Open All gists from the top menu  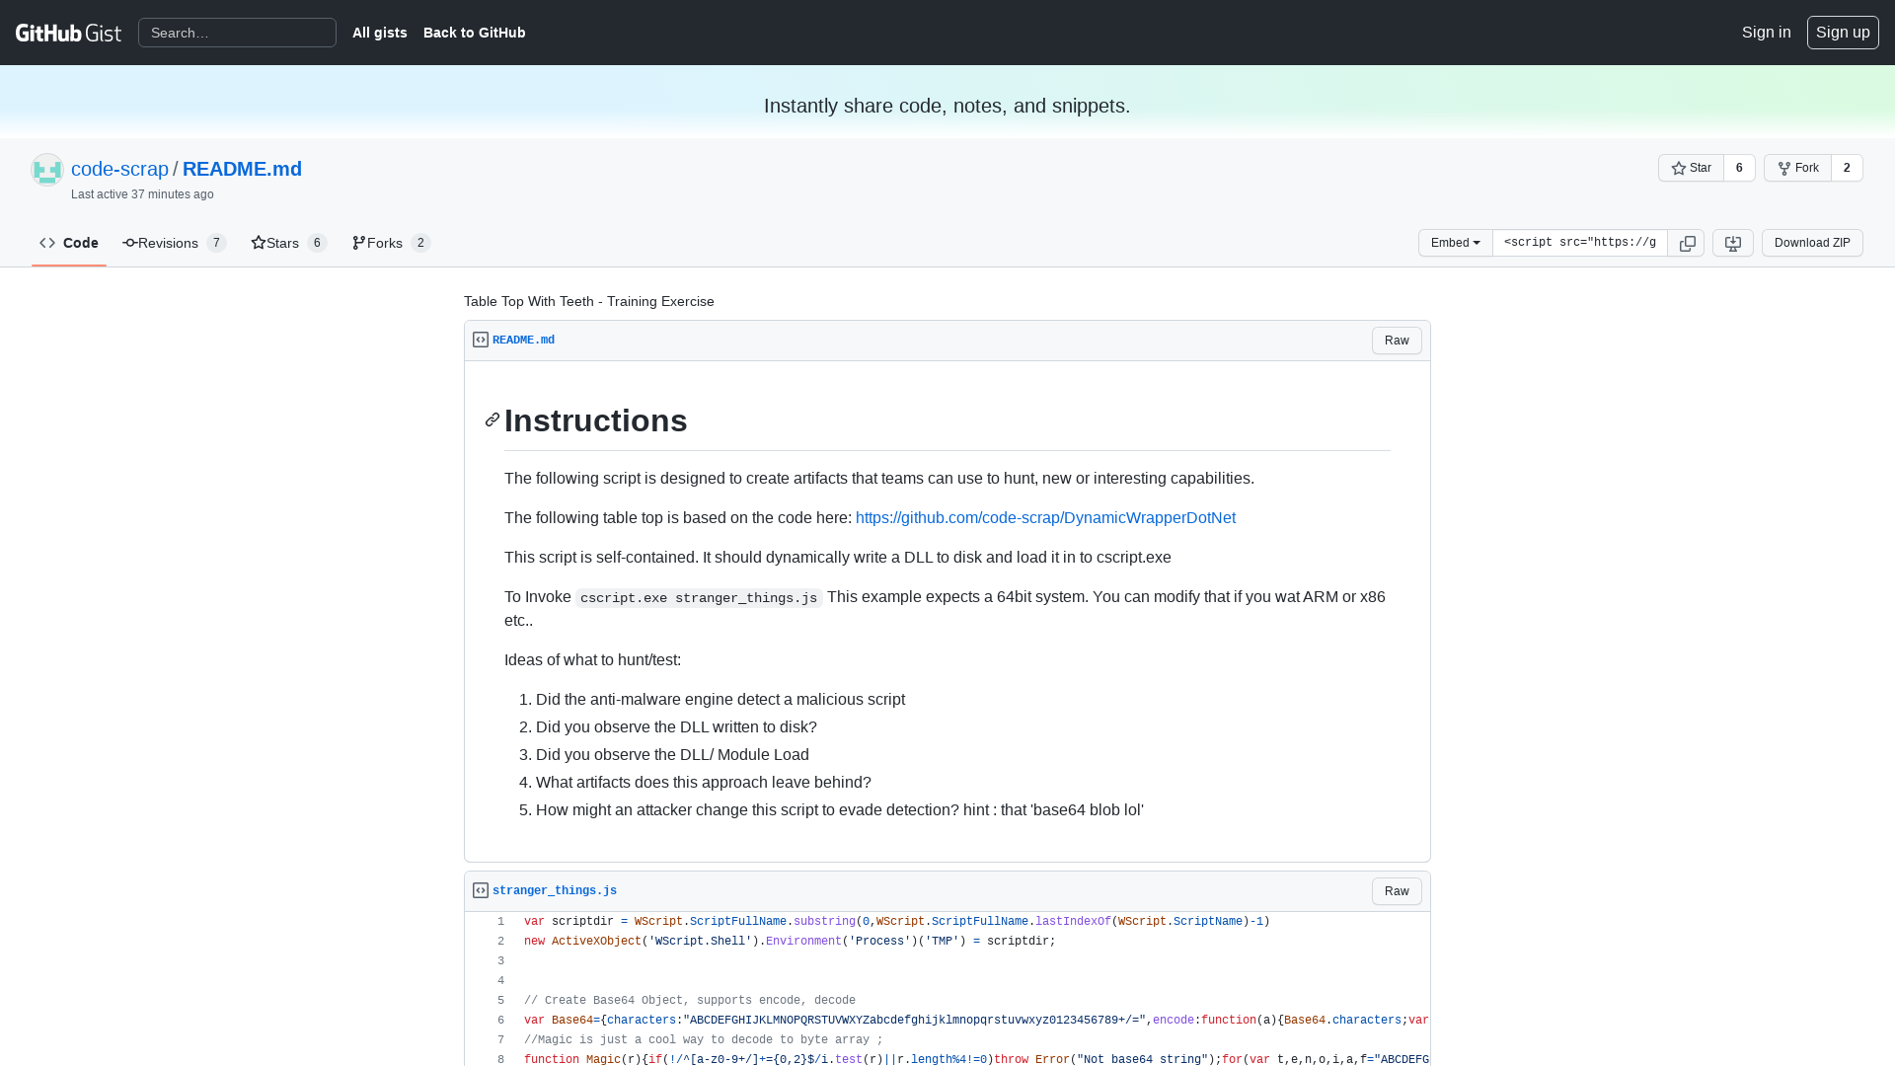pyautogui.click(x=379, y=32)
